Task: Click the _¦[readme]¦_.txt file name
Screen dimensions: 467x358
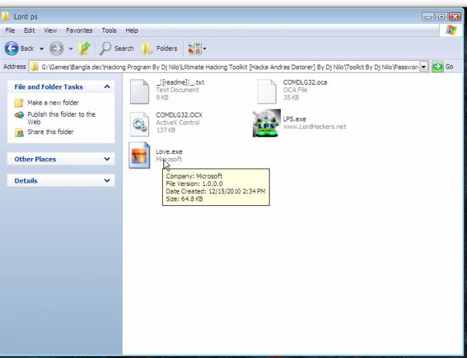Action: [180, 83]
